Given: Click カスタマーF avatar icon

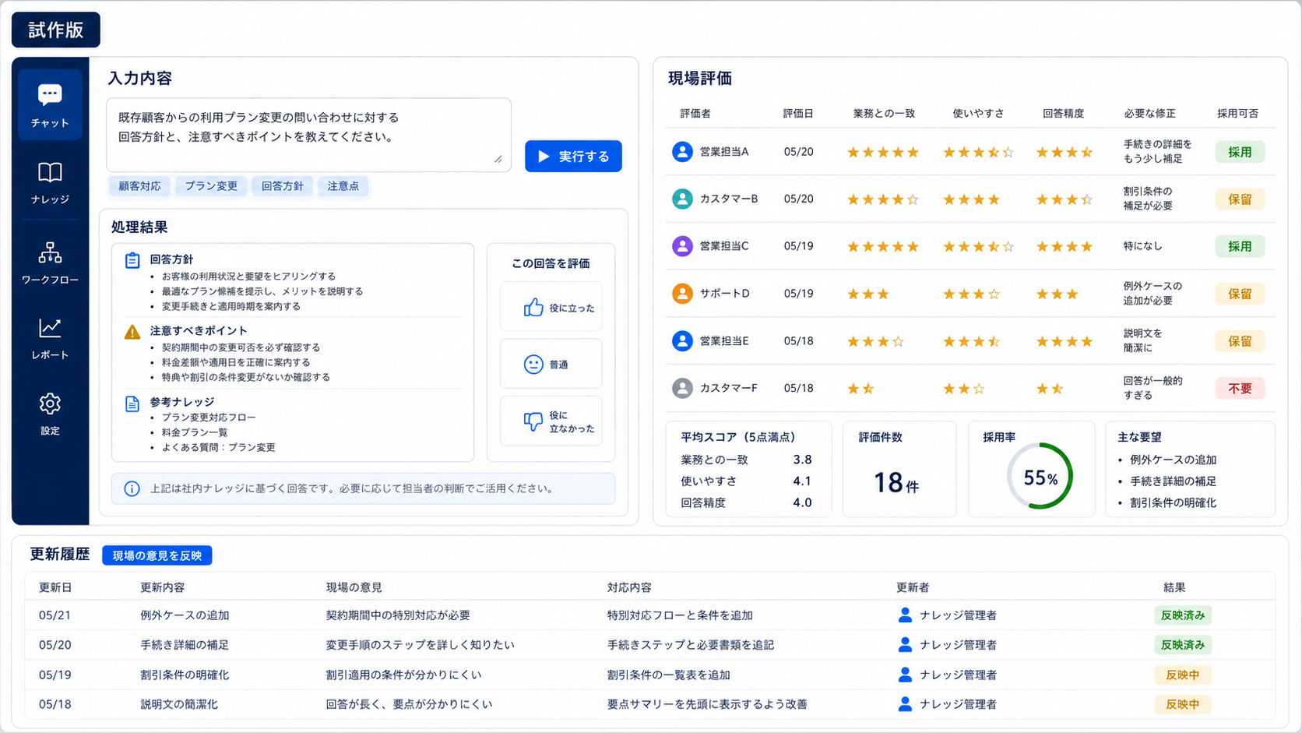Looking at the screenshot, I should tap(682, 388).
